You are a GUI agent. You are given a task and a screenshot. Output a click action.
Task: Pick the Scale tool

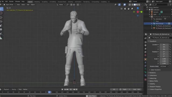coord(1,26)
